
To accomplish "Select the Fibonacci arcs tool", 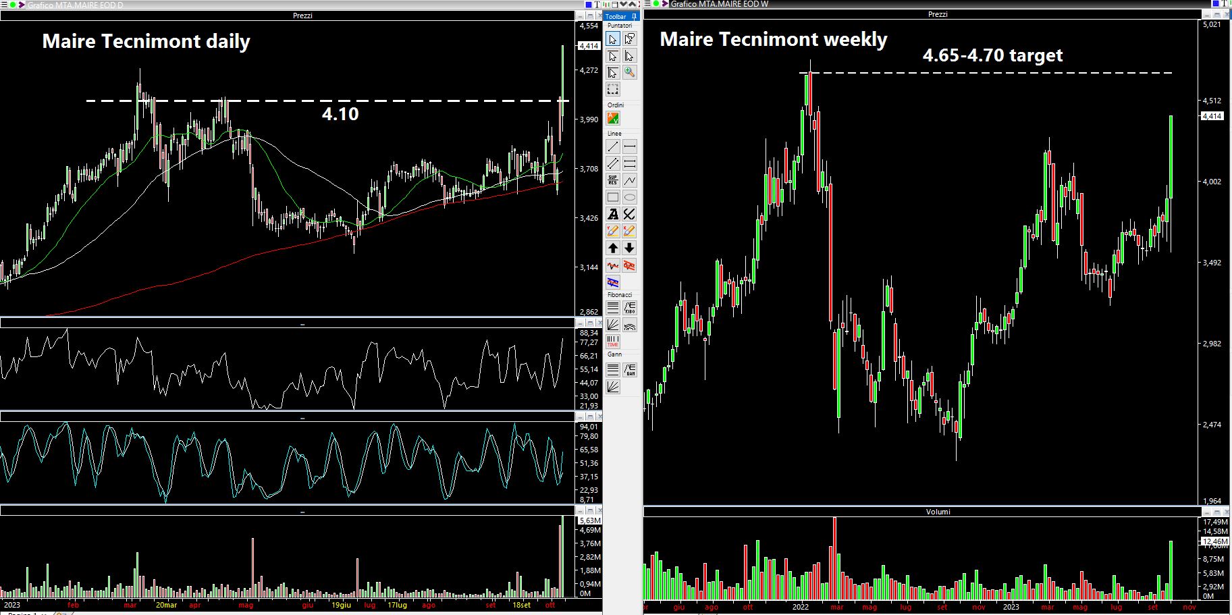I will tap(630, 325).
